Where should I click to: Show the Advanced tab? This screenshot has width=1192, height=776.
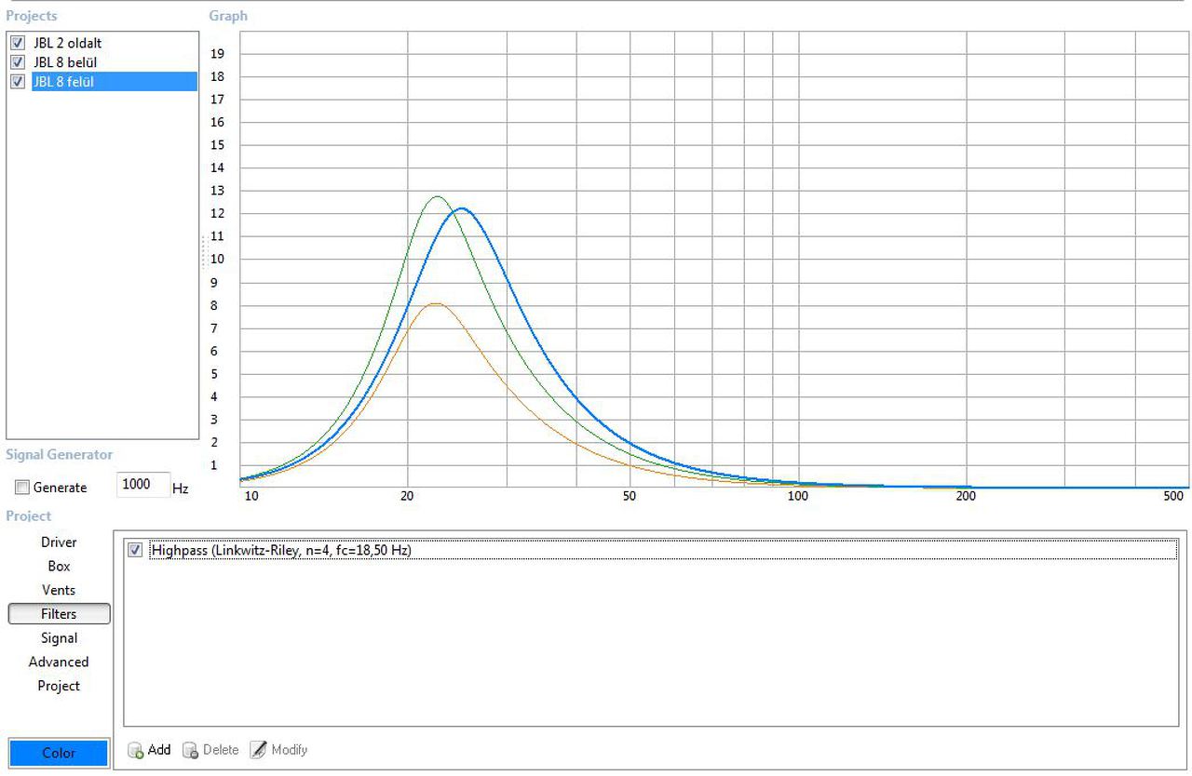point(59,662)
